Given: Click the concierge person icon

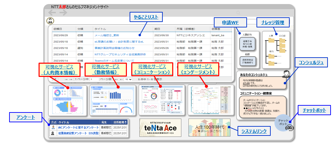Looking at the screenshot, I should 286,74.
